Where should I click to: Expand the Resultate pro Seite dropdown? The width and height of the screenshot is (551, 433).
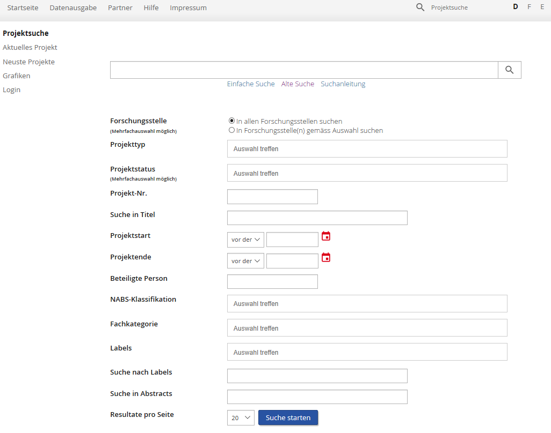click(x=241, y=418)
